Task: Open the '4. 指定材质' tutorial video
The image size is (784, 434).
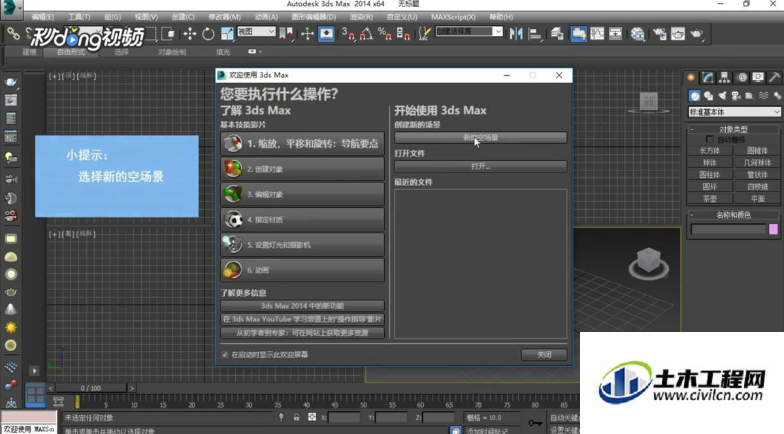Action: (x=302, y=220)
